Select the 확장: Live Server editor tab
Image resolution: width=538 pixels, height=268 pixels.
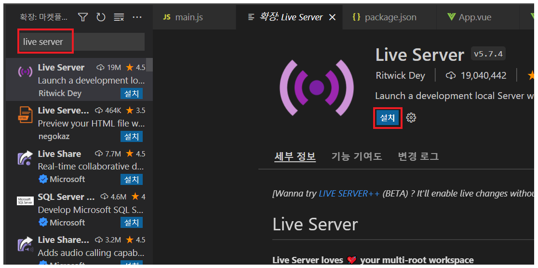(290, 17)
